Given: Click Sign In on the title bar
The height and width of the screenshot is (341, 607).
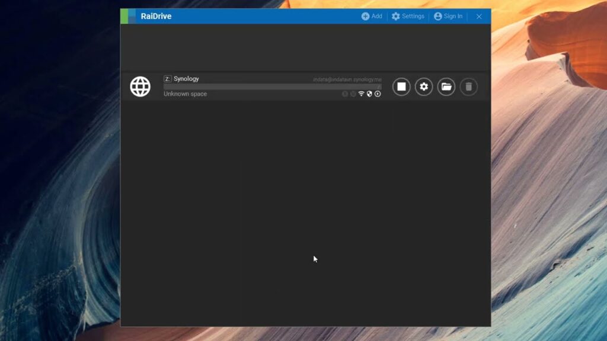Looking at the screenshot, I should [448, 16].
